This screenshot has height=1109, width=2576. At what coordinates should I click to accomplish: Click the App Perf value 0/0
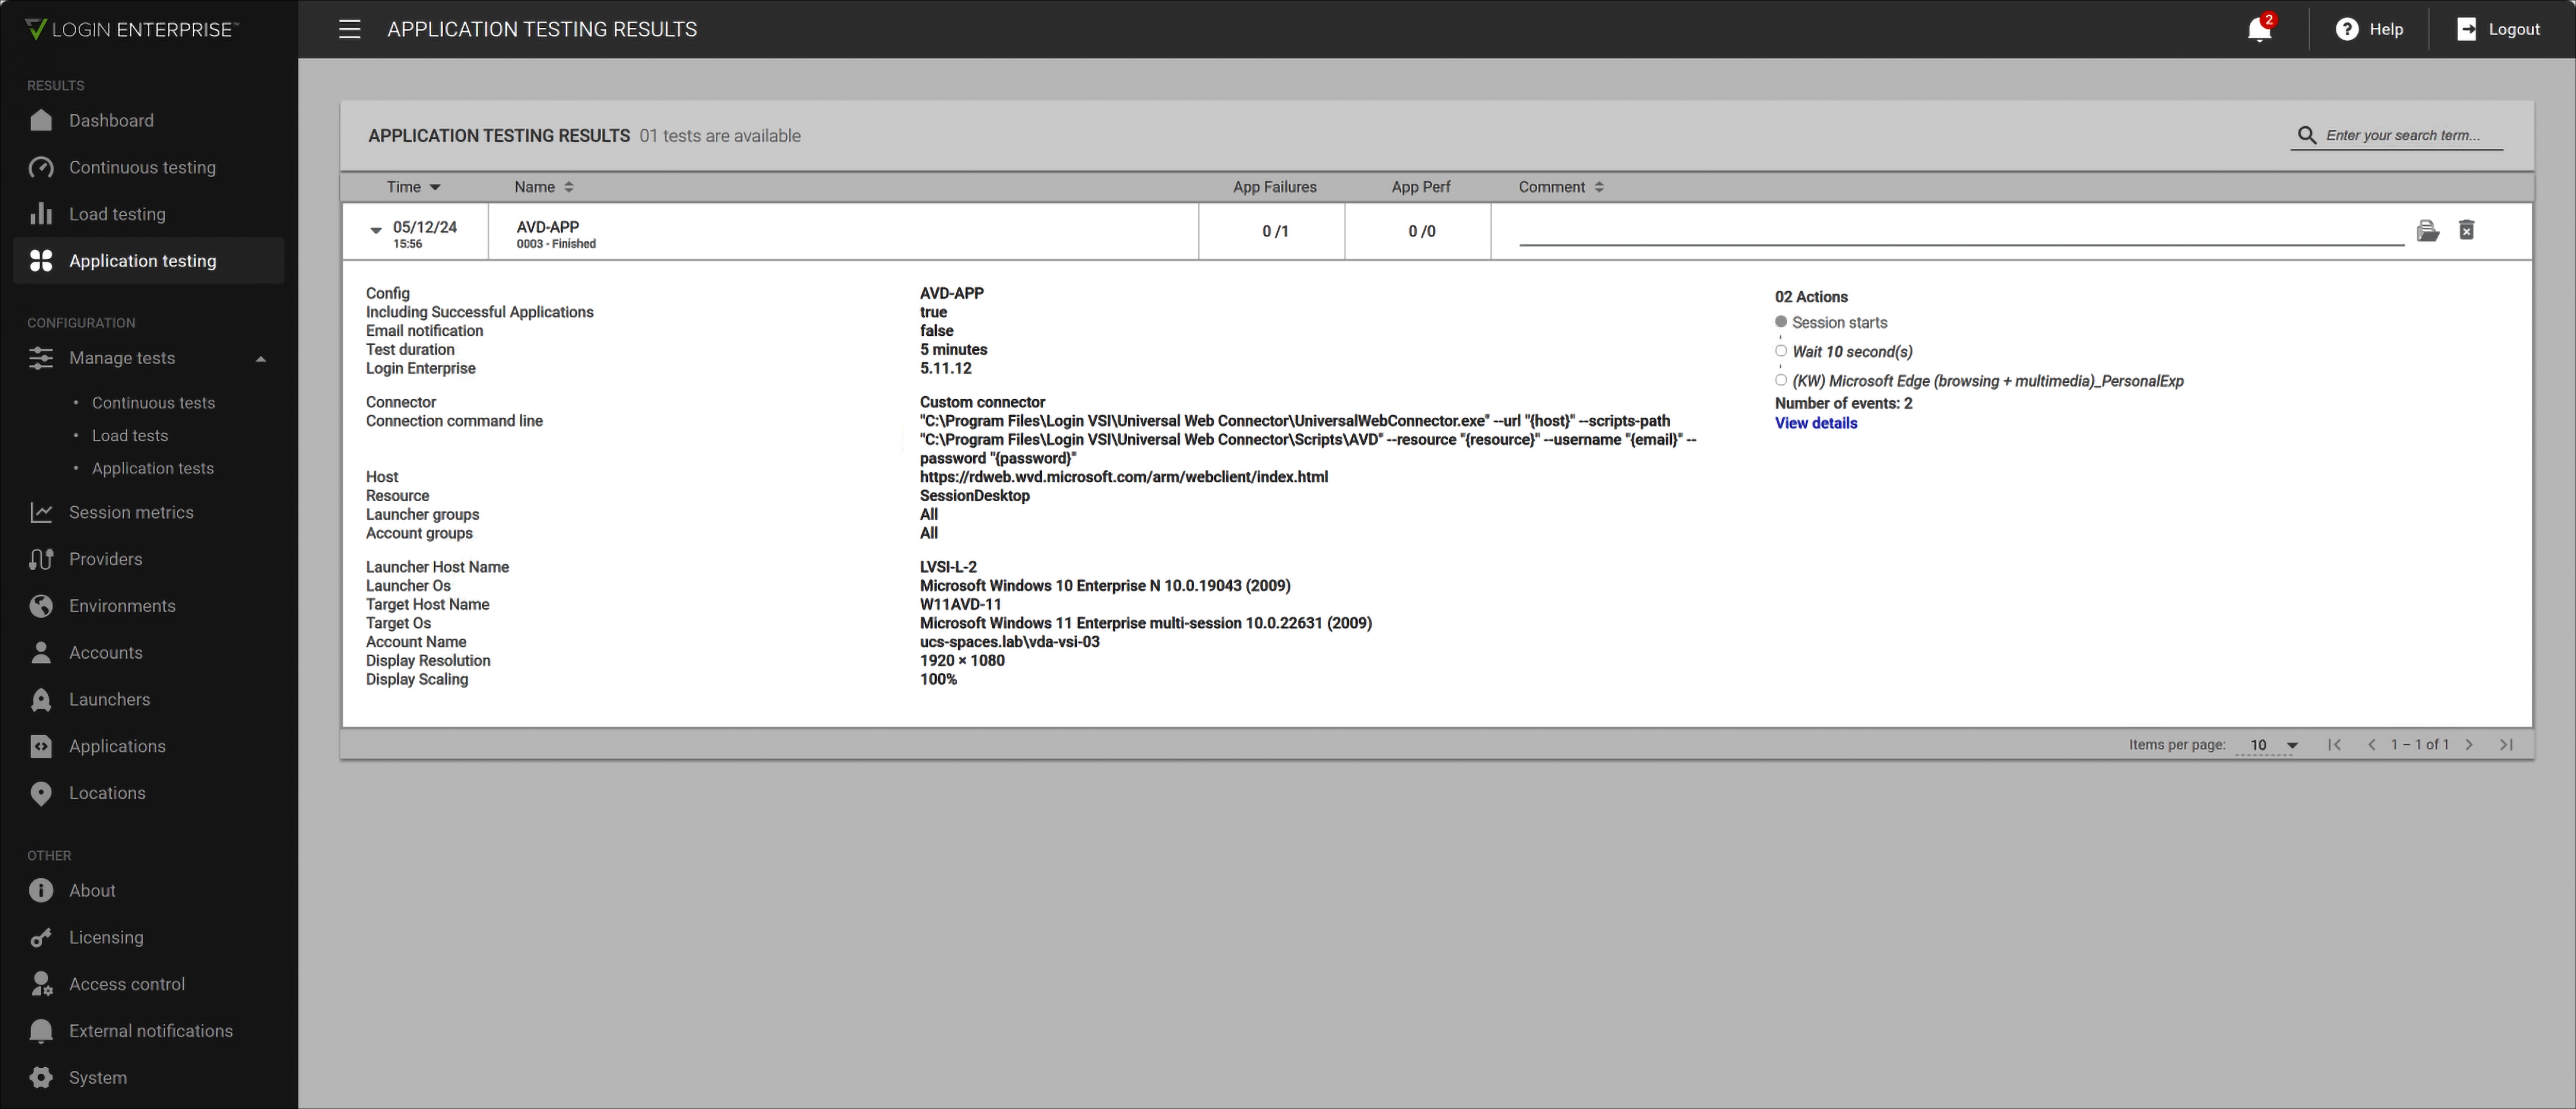tap(1421, 231)
